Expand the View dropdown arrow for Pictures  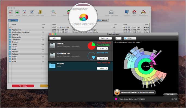[x=107, y=68]
